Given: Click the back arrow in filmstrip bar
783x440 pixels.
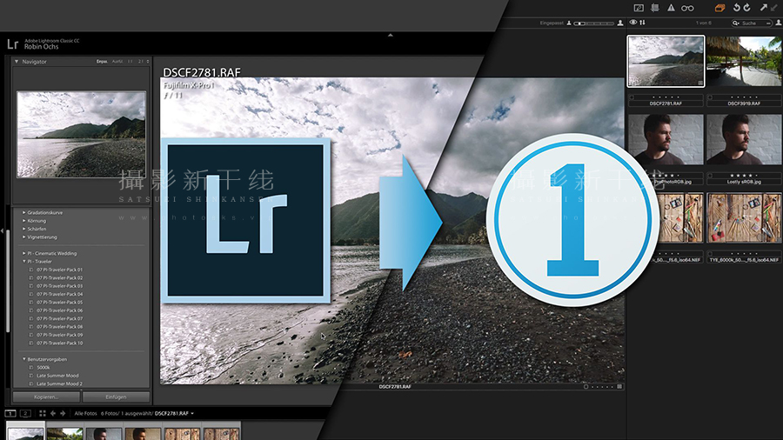Looking at the screenshot, I should [53, 413].
